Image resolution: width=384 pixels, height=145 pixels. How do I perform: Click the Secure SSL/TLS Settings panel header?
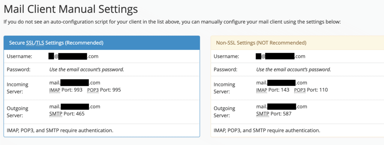click(102, 43)
